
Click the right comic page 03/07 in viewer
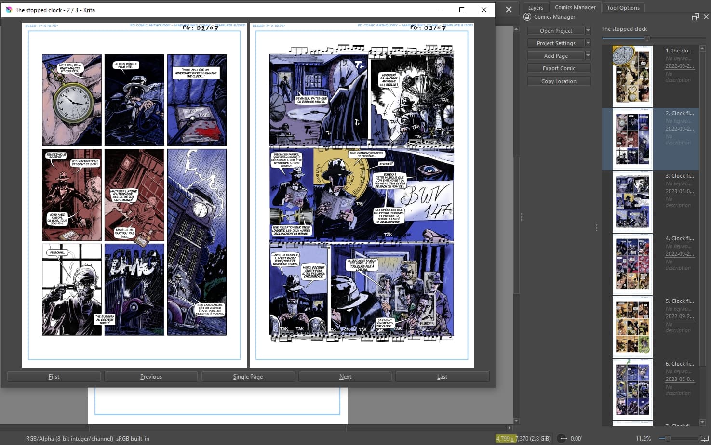pos(362,195)
